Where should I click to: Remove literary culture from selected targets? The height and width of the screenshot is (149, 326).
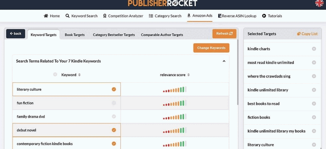point(314,145)
